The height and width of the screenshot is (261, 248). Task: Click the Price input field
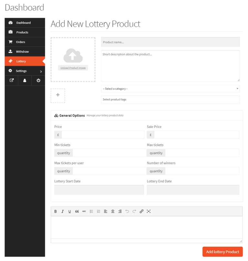tap(103, 135)
